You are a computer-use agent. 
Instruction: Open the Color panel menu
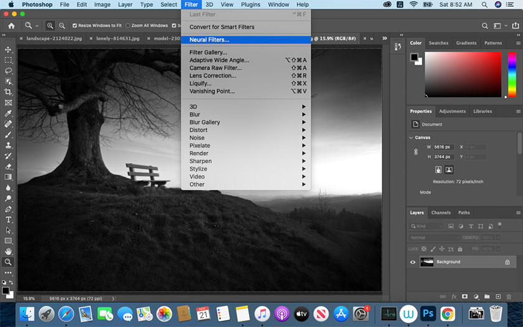tap(518, 43)
